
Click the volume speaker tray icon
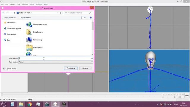171,104
